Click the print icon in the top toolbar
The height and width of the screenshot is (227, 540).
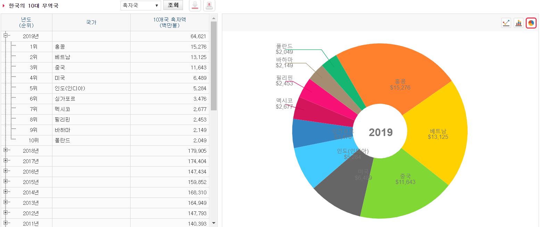pos(209,6)
